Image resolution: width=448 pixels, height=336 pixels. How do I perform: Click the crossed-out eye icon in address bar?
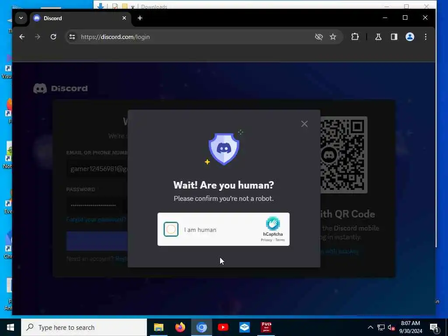318,37
